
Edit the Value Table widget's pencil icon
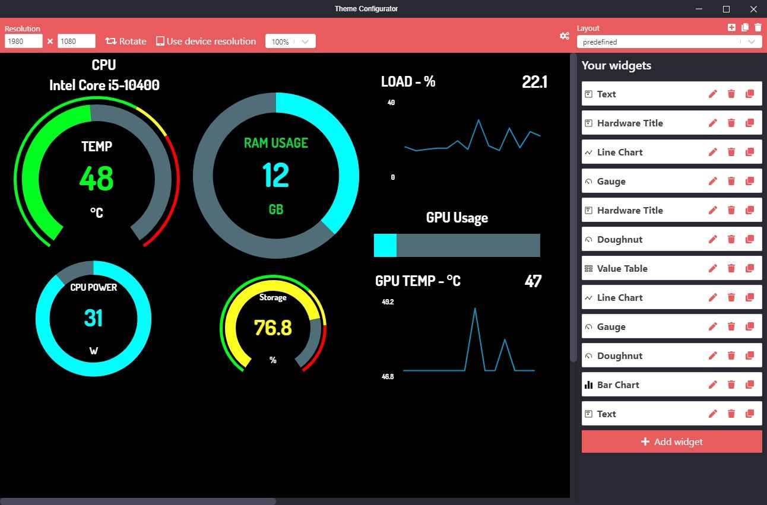point(712,268)
